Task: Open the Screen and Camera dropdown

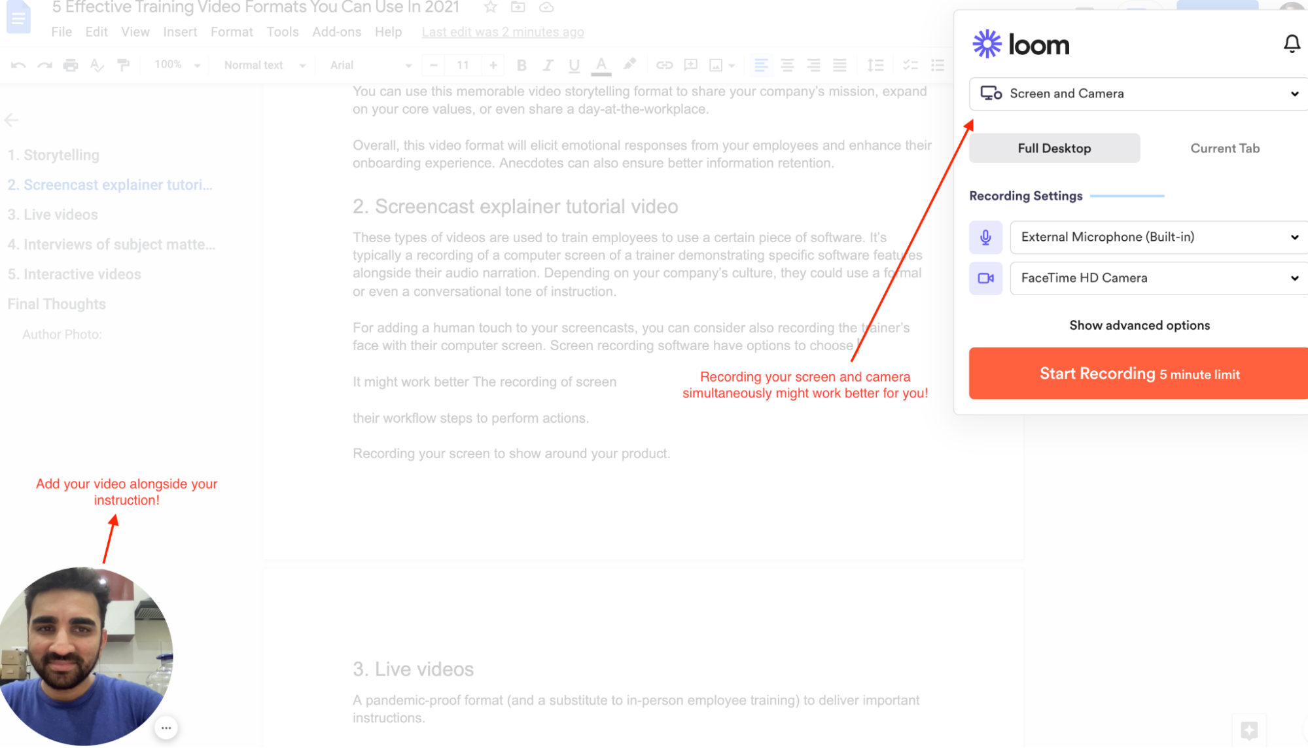Action: tap(1139, 94)
